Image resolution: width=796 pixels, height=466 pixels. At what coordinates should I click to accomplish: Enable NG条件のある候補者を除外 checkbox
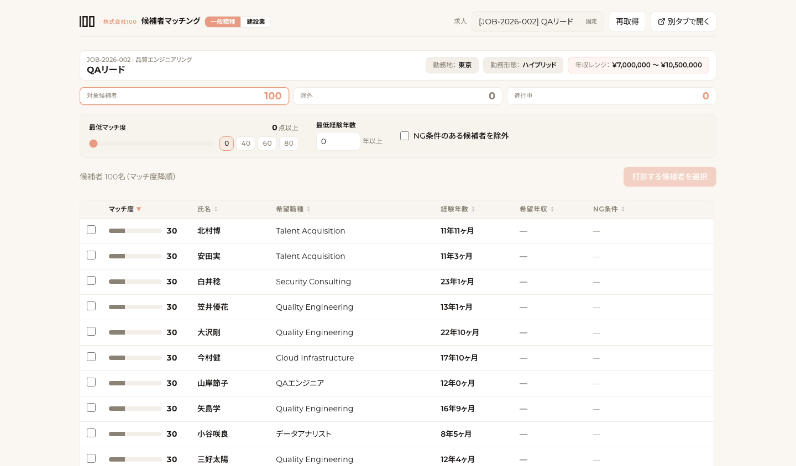point(405,136)
